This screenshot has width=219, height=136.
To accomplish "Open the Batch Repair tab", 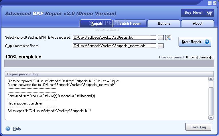I will (130, 23).
